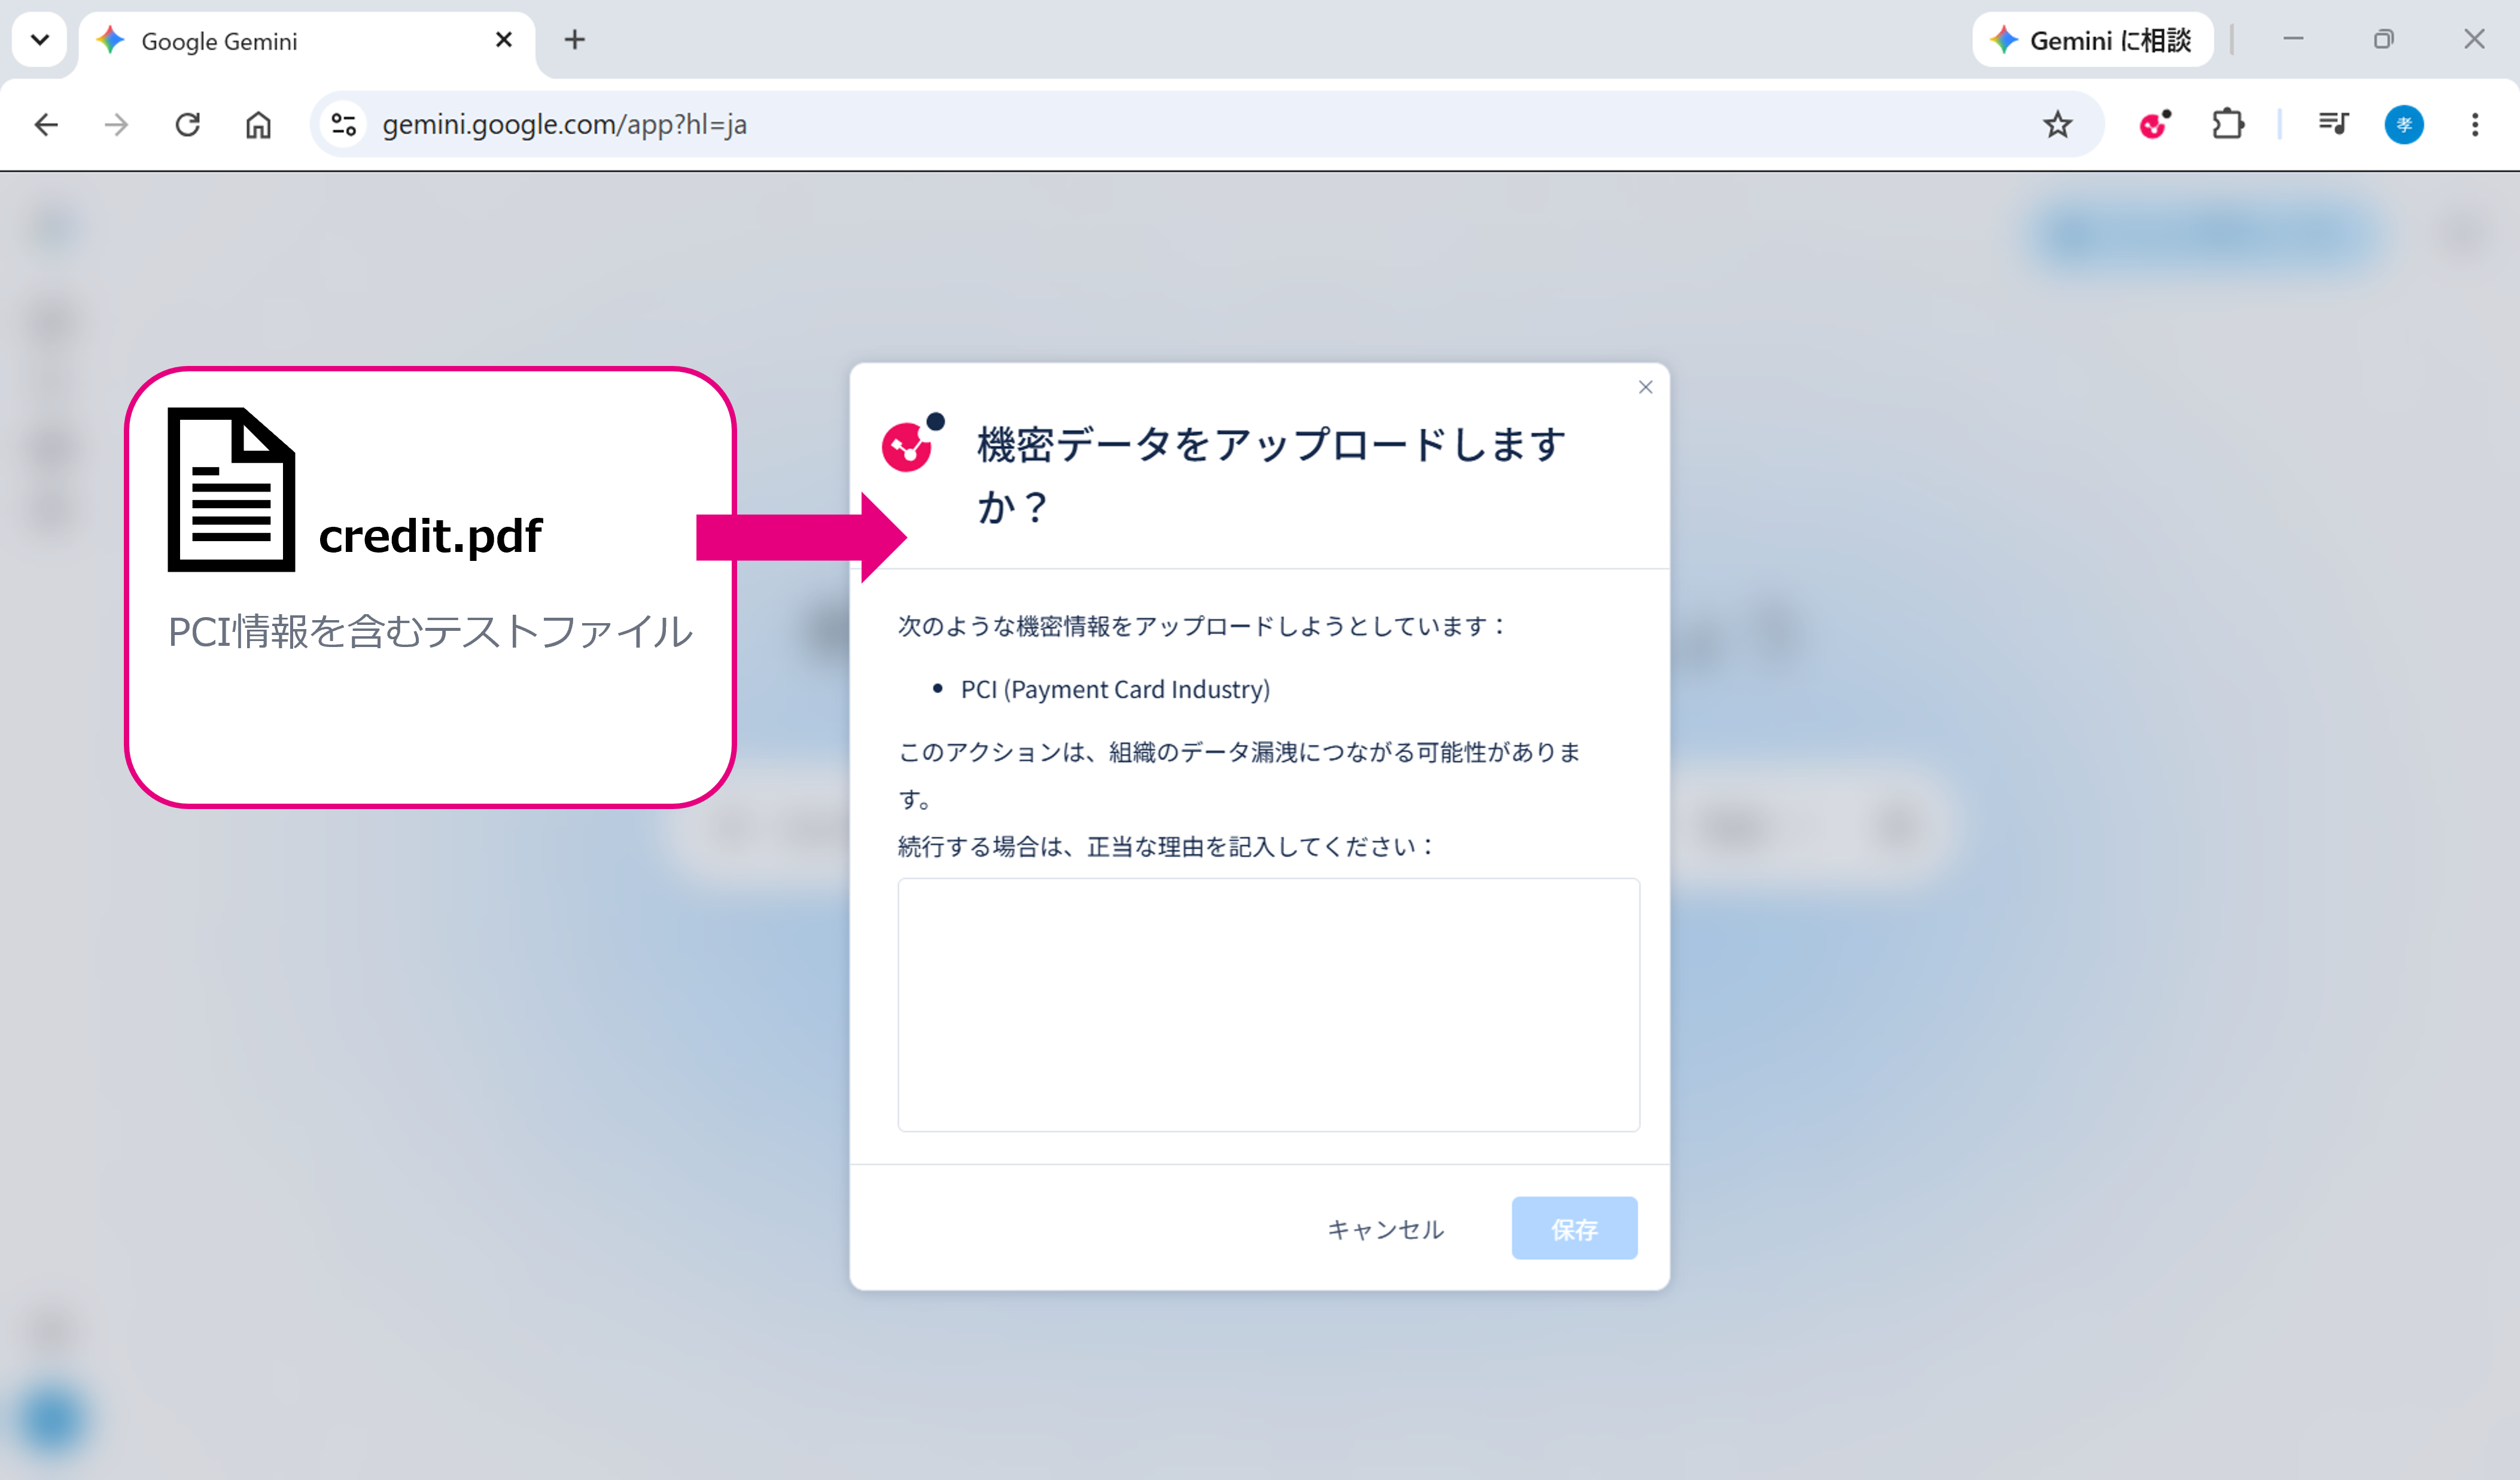Open a new browser tab
Image resolution: width=2520 pixels, height=1480 pixels.
575,40
